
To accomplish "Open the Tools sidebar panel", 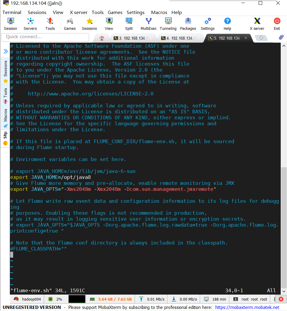I will pos(5,96).
